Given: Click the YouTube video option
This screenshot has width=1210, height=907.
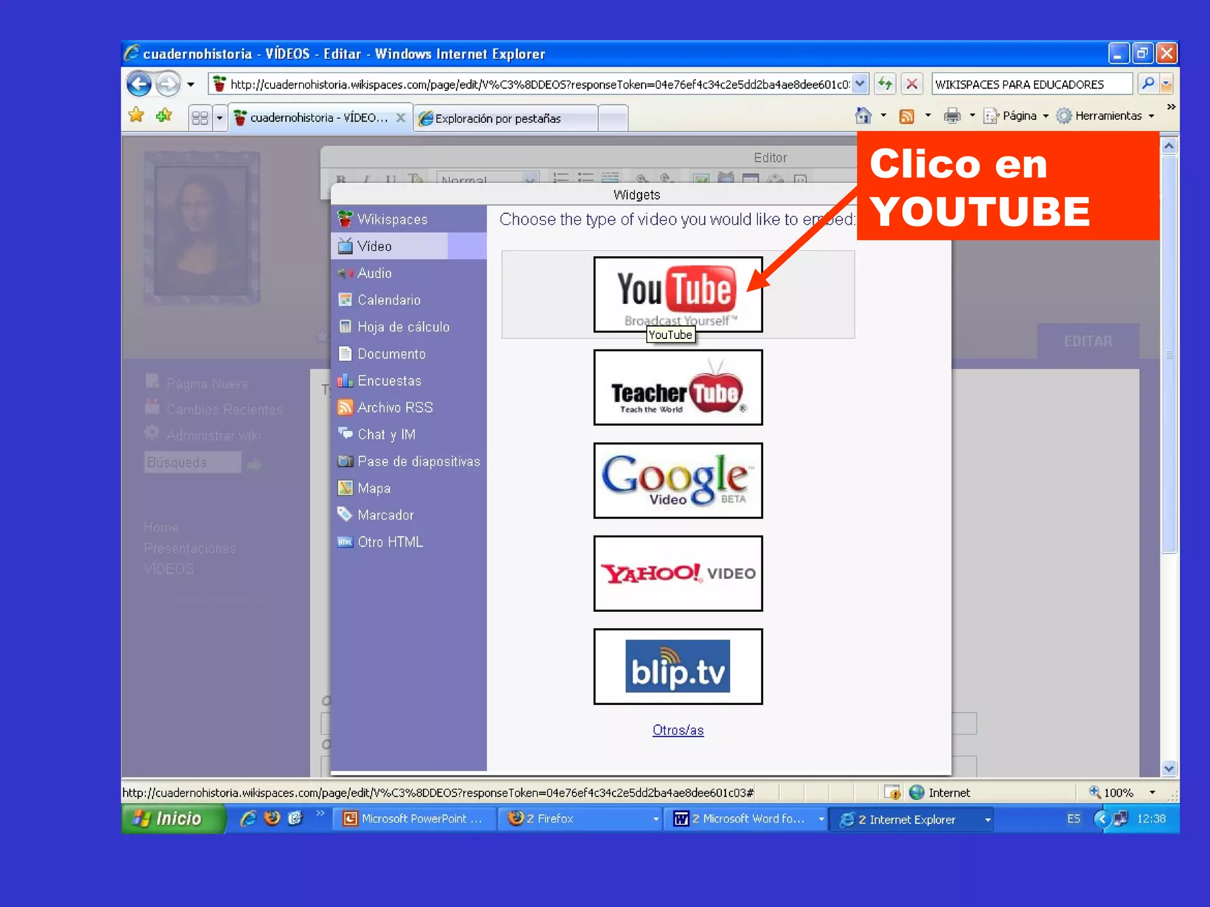Looking at the screenshot, I should click(x=678, y=294).
